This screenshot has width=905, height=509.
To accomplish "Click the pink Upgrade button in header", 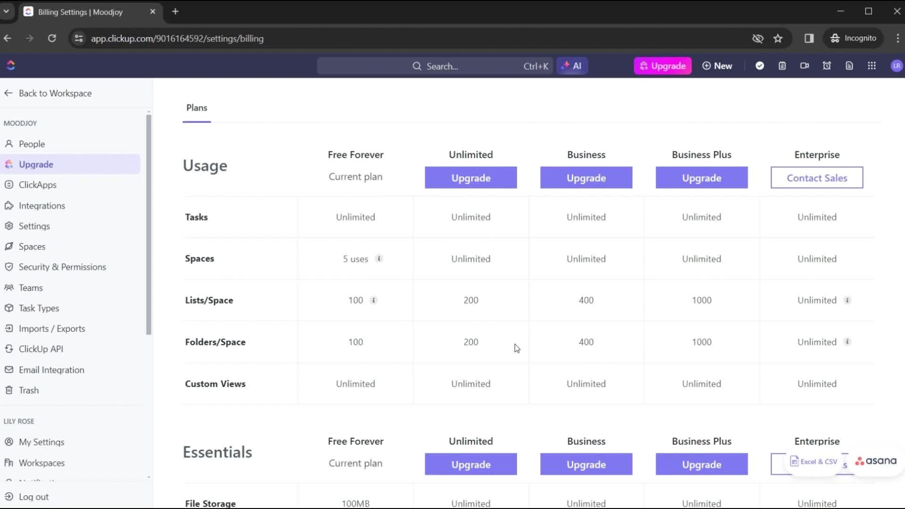I will [662, 66].
